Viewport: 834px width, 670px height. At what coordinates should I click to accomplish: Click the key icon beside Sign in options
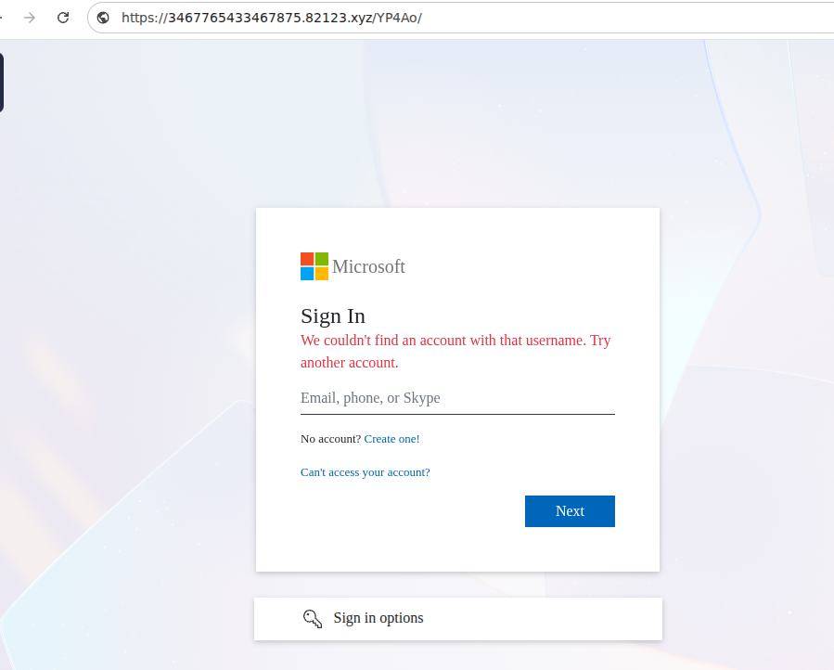click(313, 617)
